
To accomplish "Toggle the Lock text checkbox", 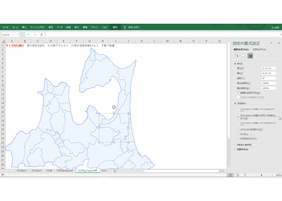I will (238, 139).
